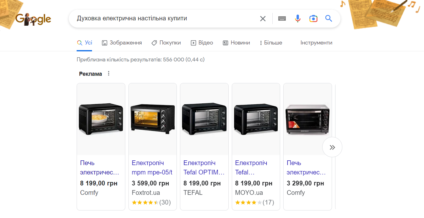This screenshot has height=218, width=424.
Task: Click the search query text field
Action: point(163,18)
